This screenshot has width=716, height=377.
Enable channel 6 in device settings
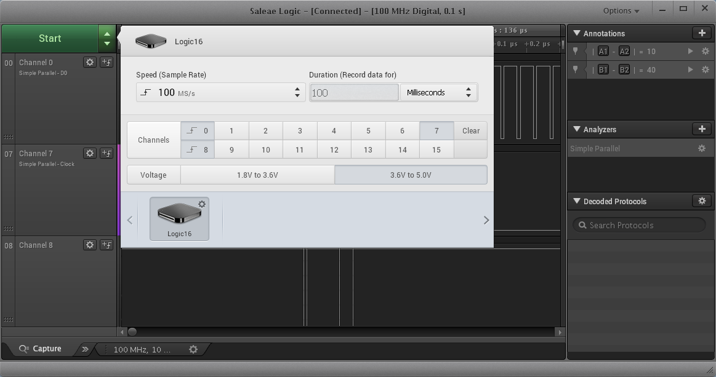402,130
